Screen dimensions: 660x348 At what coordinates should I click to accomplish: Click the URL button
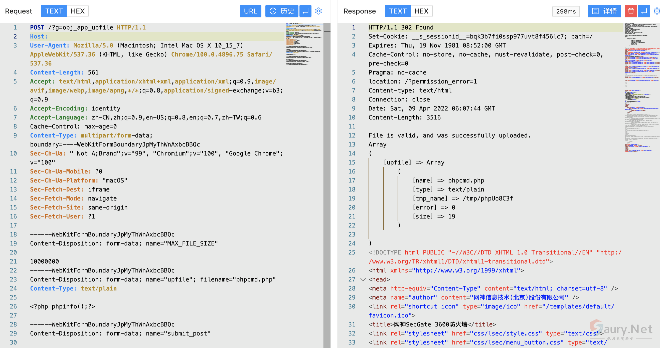pyautogui.click(x=250, y=11)
